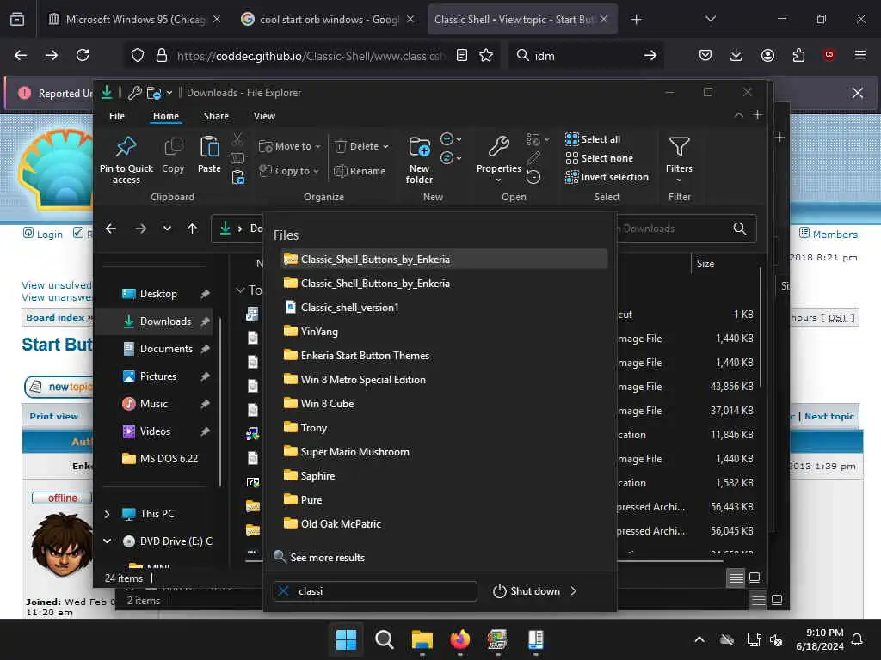Expand Shut down options arrow
881x660 pixels.
(573, 591)
